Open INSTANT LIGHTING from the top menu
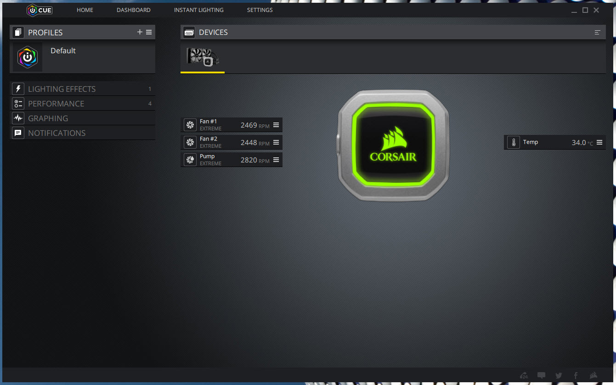Viewport: 616px width, 385px height. pyautogui.click(x=199, y=10)
